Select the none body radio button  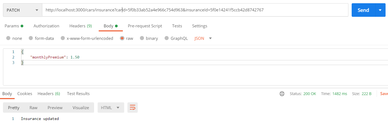click(8, 38)
